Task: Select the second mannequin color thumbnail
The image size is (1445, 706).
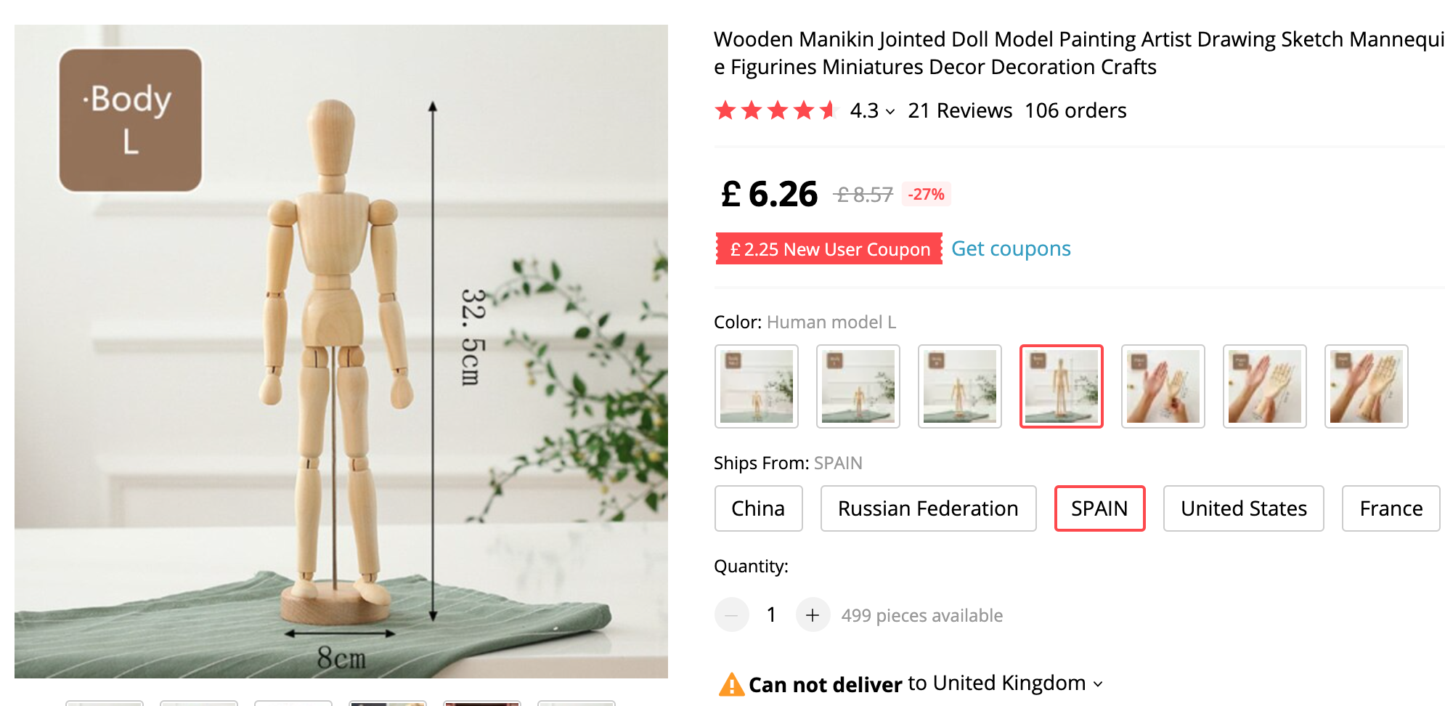Action: tap(858, 386)
